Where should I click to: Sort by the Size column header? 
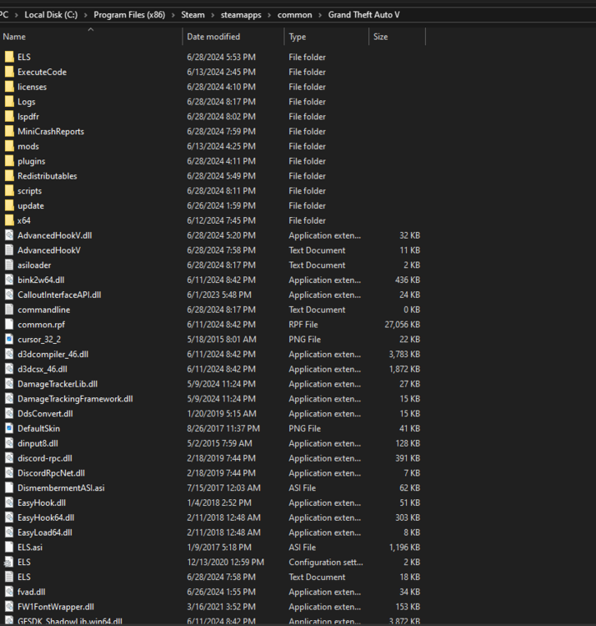(397, 37)
